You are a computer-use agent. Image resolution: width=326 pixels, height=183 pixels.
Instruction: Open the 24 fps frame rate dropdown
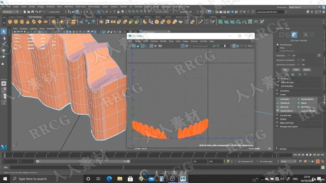click(x=288, y=161)
